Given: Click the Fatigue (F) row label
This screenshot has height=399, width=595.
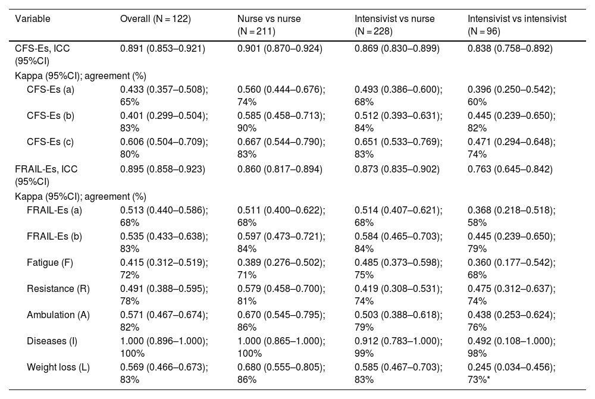Looking at the screenshot, I should pyautogui.click(x=50, y=262).
